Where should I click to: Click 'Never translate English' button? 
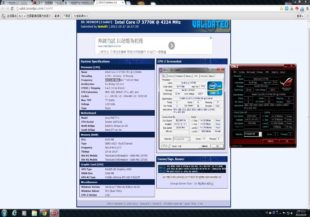tap(81, 16)
